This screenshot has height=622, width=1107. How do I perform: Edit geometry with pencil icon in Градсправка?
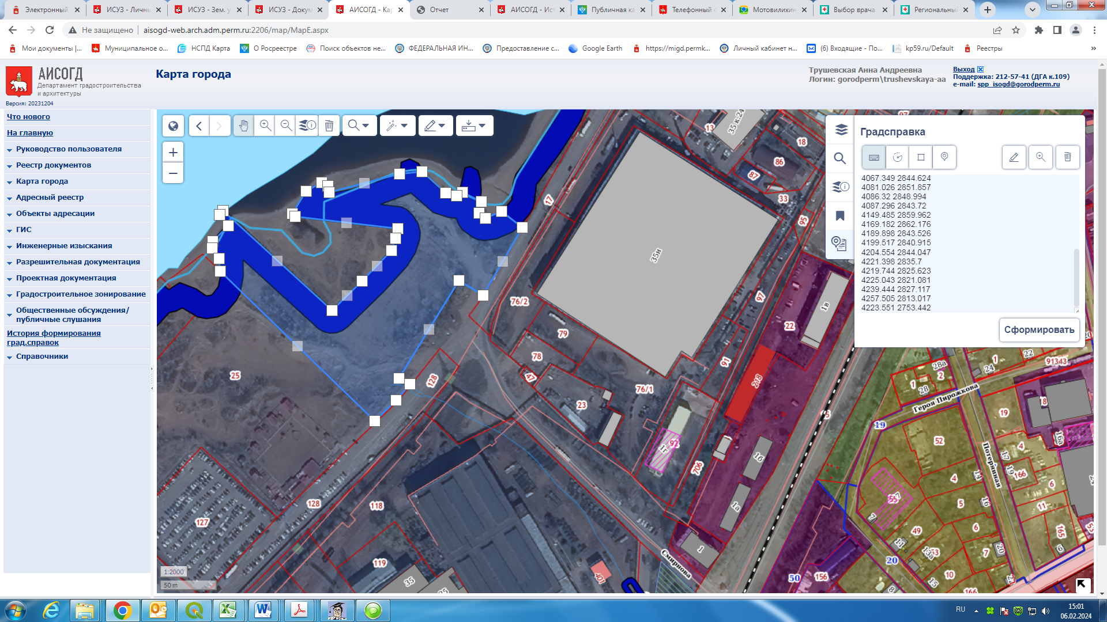1014,157
